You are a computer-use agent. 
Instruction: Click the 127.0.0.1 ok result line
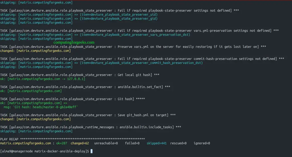coord(43,79)
